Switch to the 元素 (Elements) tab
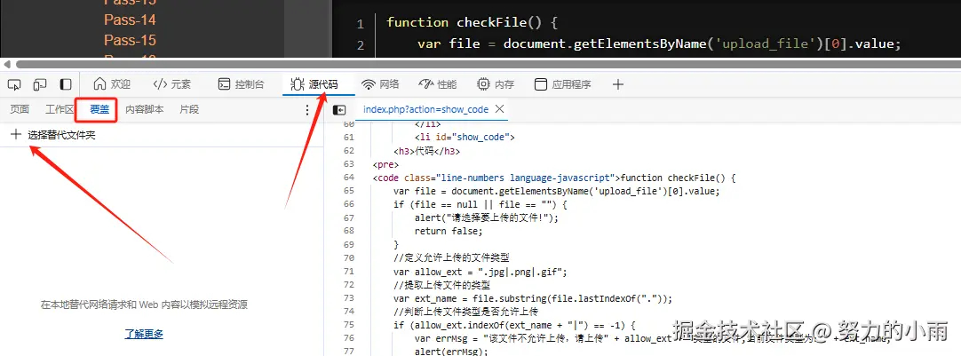961x356 pixels. tap(172, 84)
